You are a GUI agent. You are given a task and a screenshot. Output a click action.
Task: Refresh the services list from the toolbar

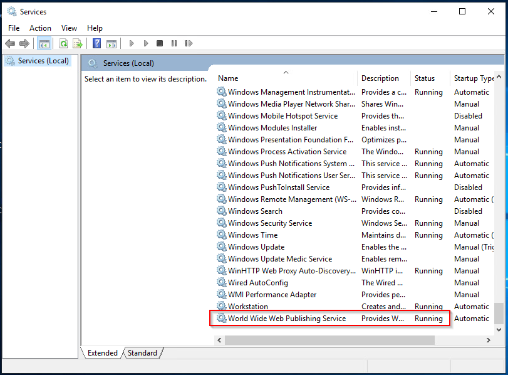point(63,43)
